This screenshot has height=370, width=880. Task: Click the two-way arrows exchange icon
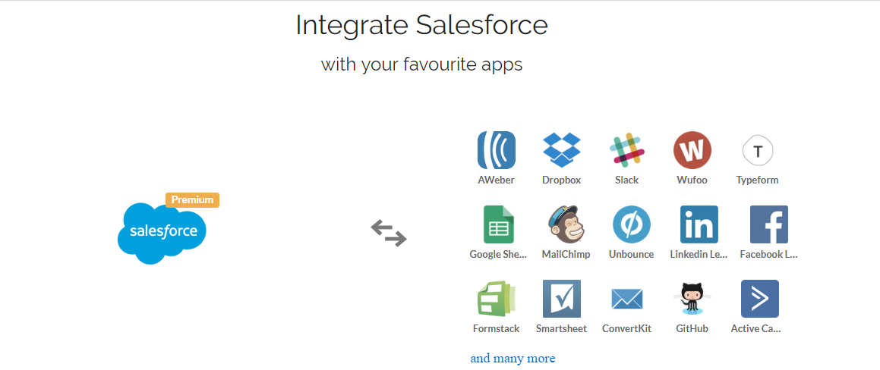[x=389, y=233]
